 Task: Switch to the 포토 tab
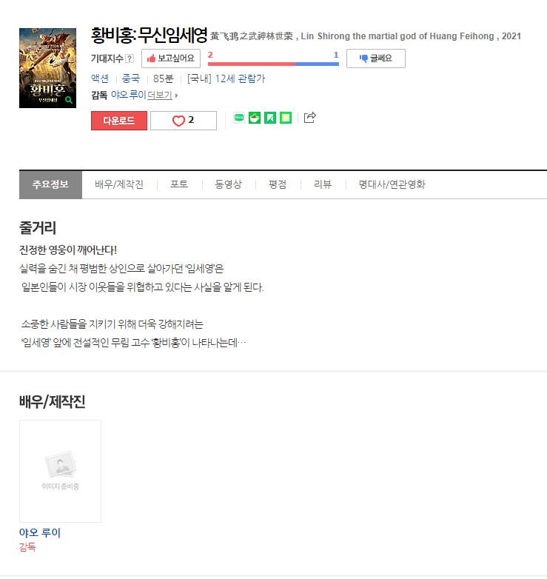[x=179, y=184]
